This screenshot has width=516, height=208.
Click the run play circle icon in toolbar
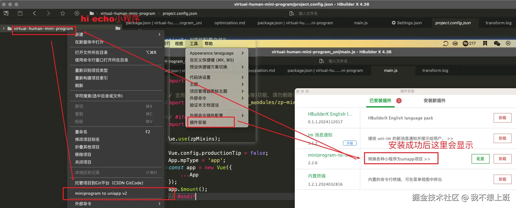77,13
